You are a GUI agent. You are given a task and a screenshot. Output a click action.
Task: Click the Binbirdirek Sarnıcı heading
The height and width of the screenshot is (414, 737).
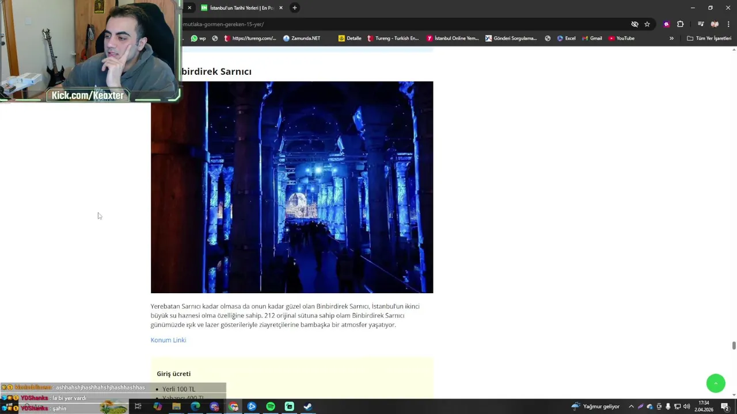point(216,71)
